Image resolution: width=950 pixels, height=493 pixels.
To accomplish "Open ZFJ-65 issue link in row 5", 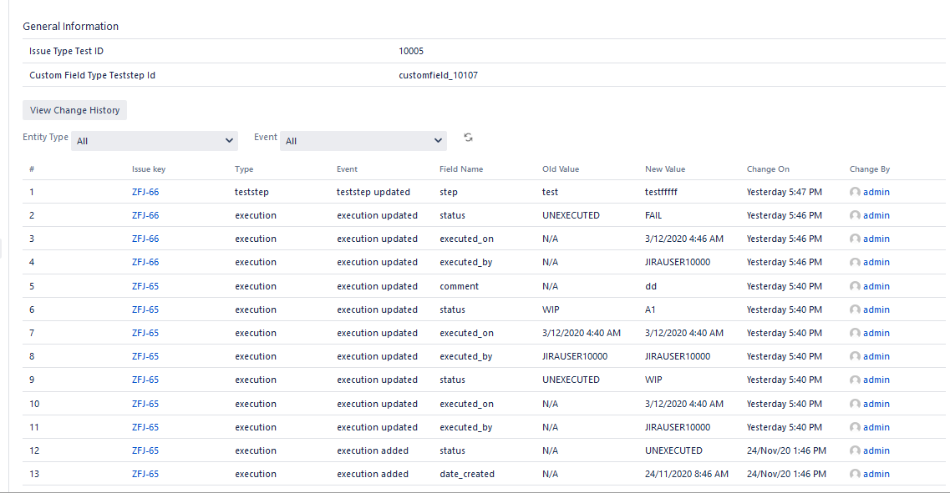I will (x=145, y=286).
